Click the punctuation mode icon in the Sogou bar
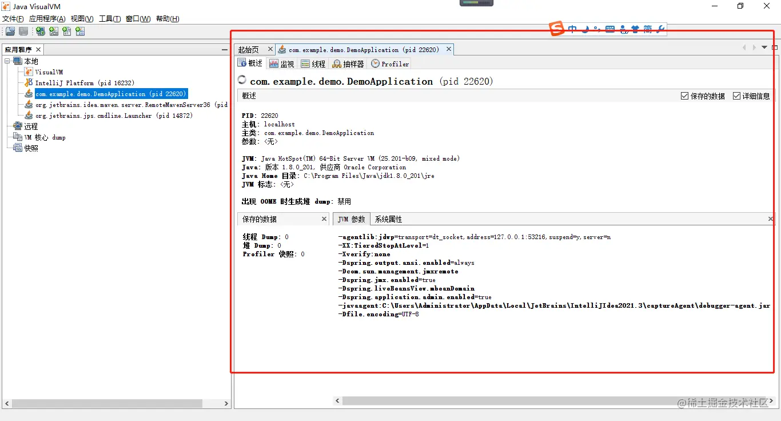This screenshot has height=421, width=781. 597,30
